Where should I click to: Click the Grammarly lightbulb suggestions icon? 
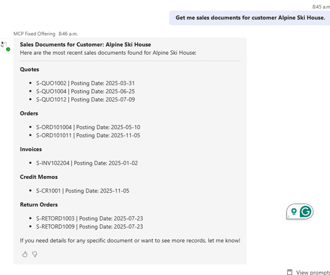click(x=294, y=212)
